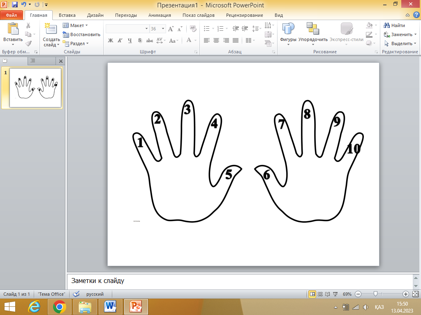
Task: Switch to the Анимация tab
Action: pyautogui.click(x=160, y=15)
